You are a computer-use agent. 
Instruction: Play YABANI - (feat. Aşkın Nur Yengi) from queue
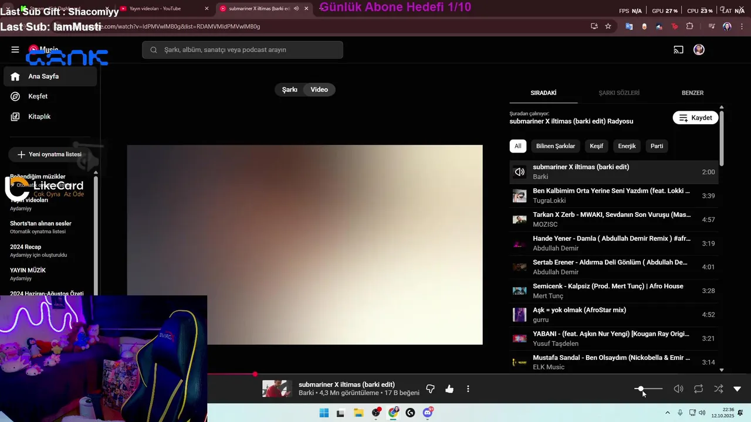pos(614,339)
